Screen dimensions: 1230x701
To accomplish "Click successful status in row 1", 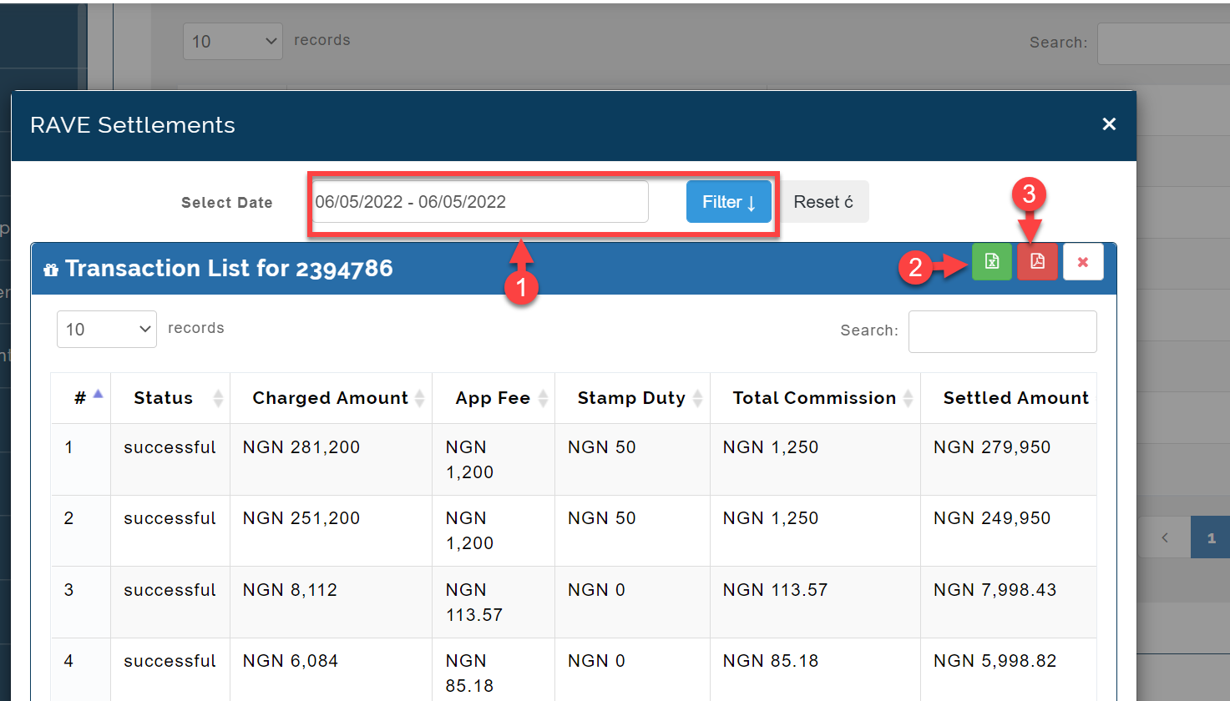I will coord(170,447).
